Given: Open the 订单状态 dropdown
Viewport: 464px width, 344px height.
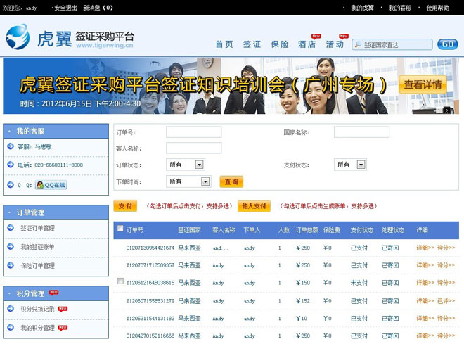Looking at the screenshot, I should tap(186, 165).
